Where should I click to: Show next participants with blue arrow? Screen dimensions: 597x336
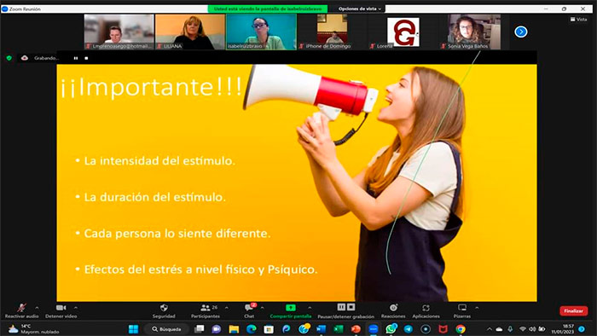coord(521,32)
